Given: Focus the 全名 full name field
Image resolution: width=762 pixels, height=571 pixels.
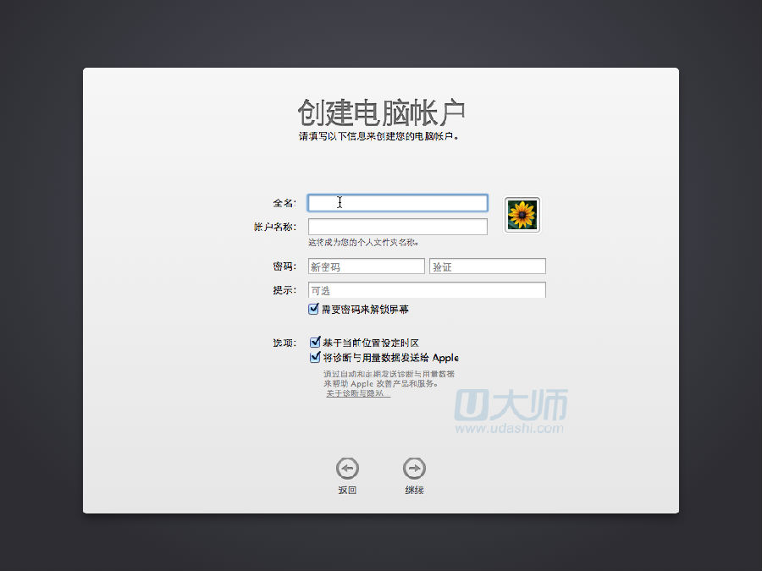Looking at the screenshot, I should (397, 203).
